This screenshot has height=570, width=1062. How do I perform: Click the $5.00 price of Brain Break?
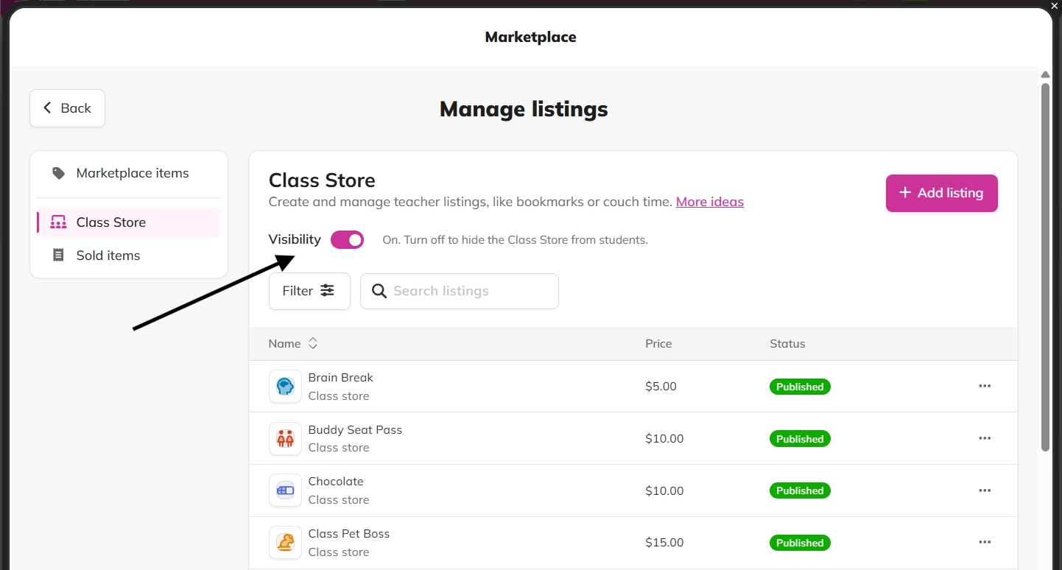[x=661, y=387]
